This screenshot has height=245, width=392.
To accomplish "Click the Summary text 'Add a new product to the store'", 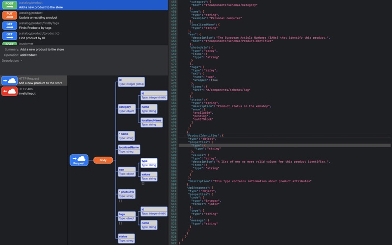I will [42, 49].
